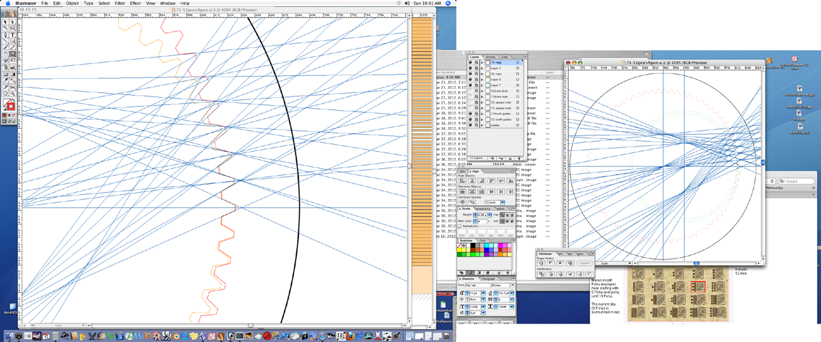Select the Rectangle tool
821x342 pixels.
[x=12, y=40]
